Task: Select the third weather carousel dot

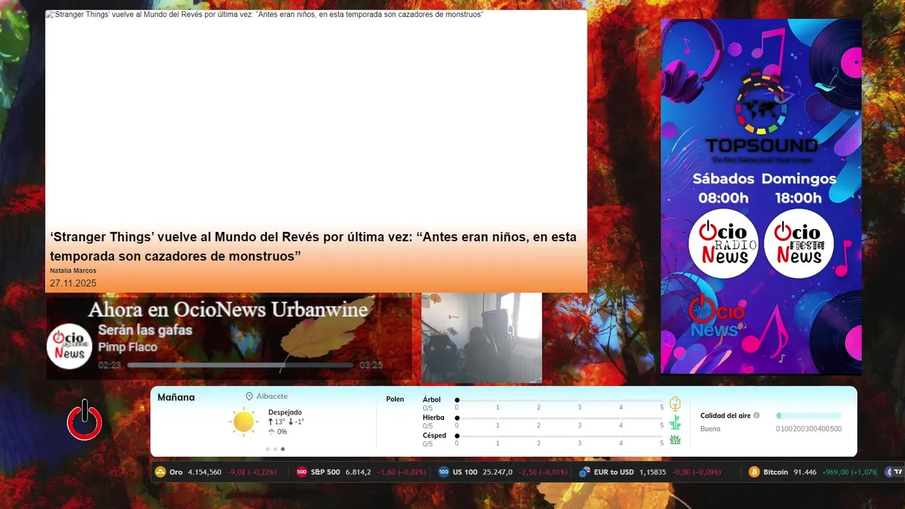Action: [x=283, y=449]
